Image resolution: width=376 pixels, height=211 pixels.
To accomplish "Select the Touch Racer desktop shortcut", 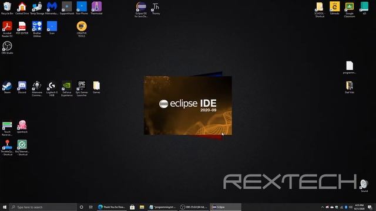I will (7, 128).
